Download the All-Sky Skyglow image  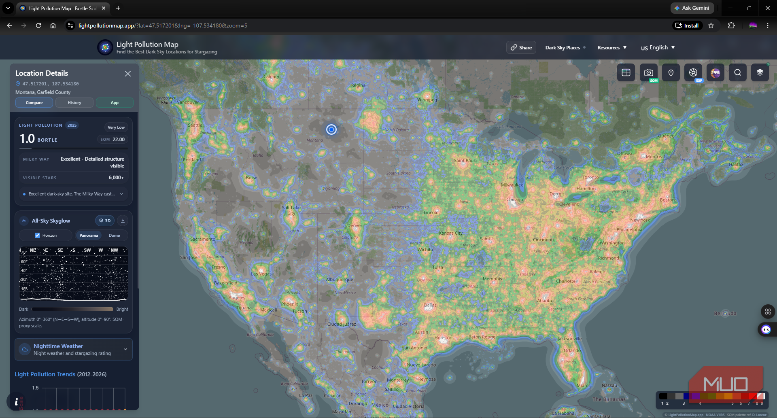(x=123, y=221)
